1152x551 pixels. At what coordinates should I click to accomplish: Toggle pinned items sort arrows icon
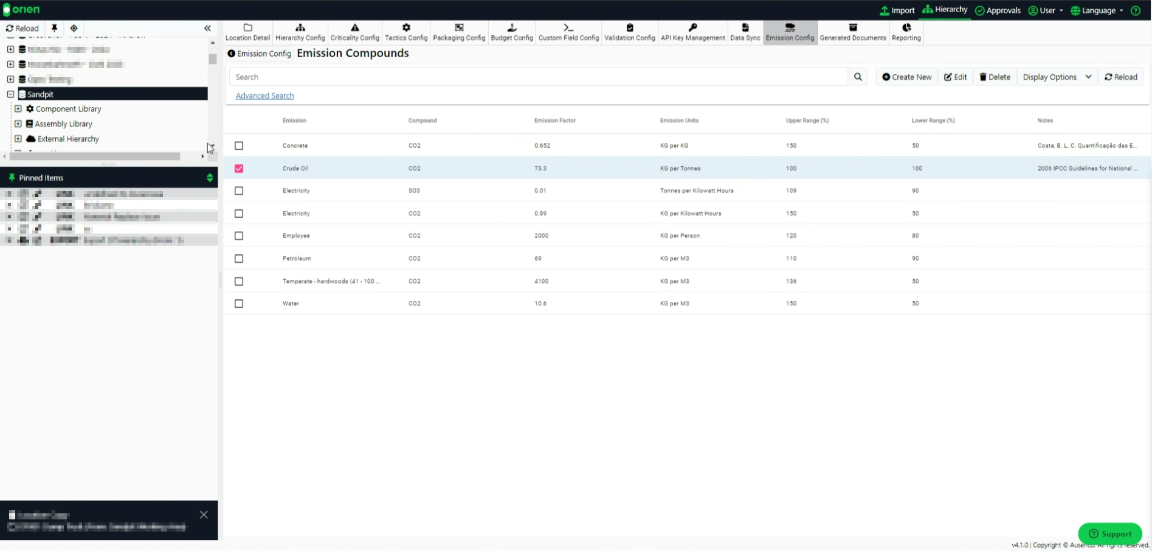210,178
